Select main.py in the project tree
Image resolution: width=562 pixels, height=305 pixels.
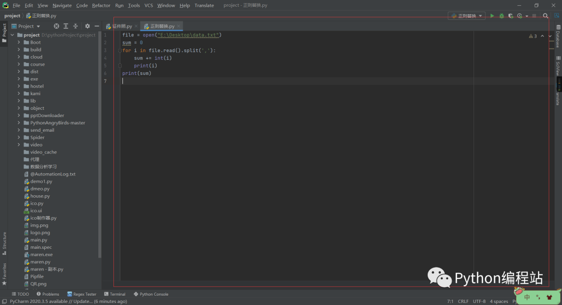point(39,240)
